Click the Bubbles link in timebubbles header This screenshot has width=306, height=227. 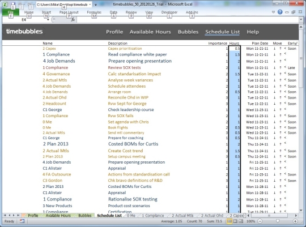tap(188, 32)
